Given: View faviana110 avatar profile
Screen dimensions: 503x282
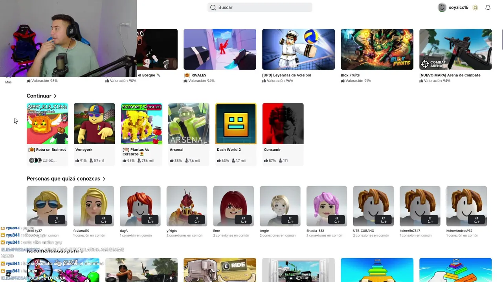Looking at the screenshot, I should pos(94,206).
